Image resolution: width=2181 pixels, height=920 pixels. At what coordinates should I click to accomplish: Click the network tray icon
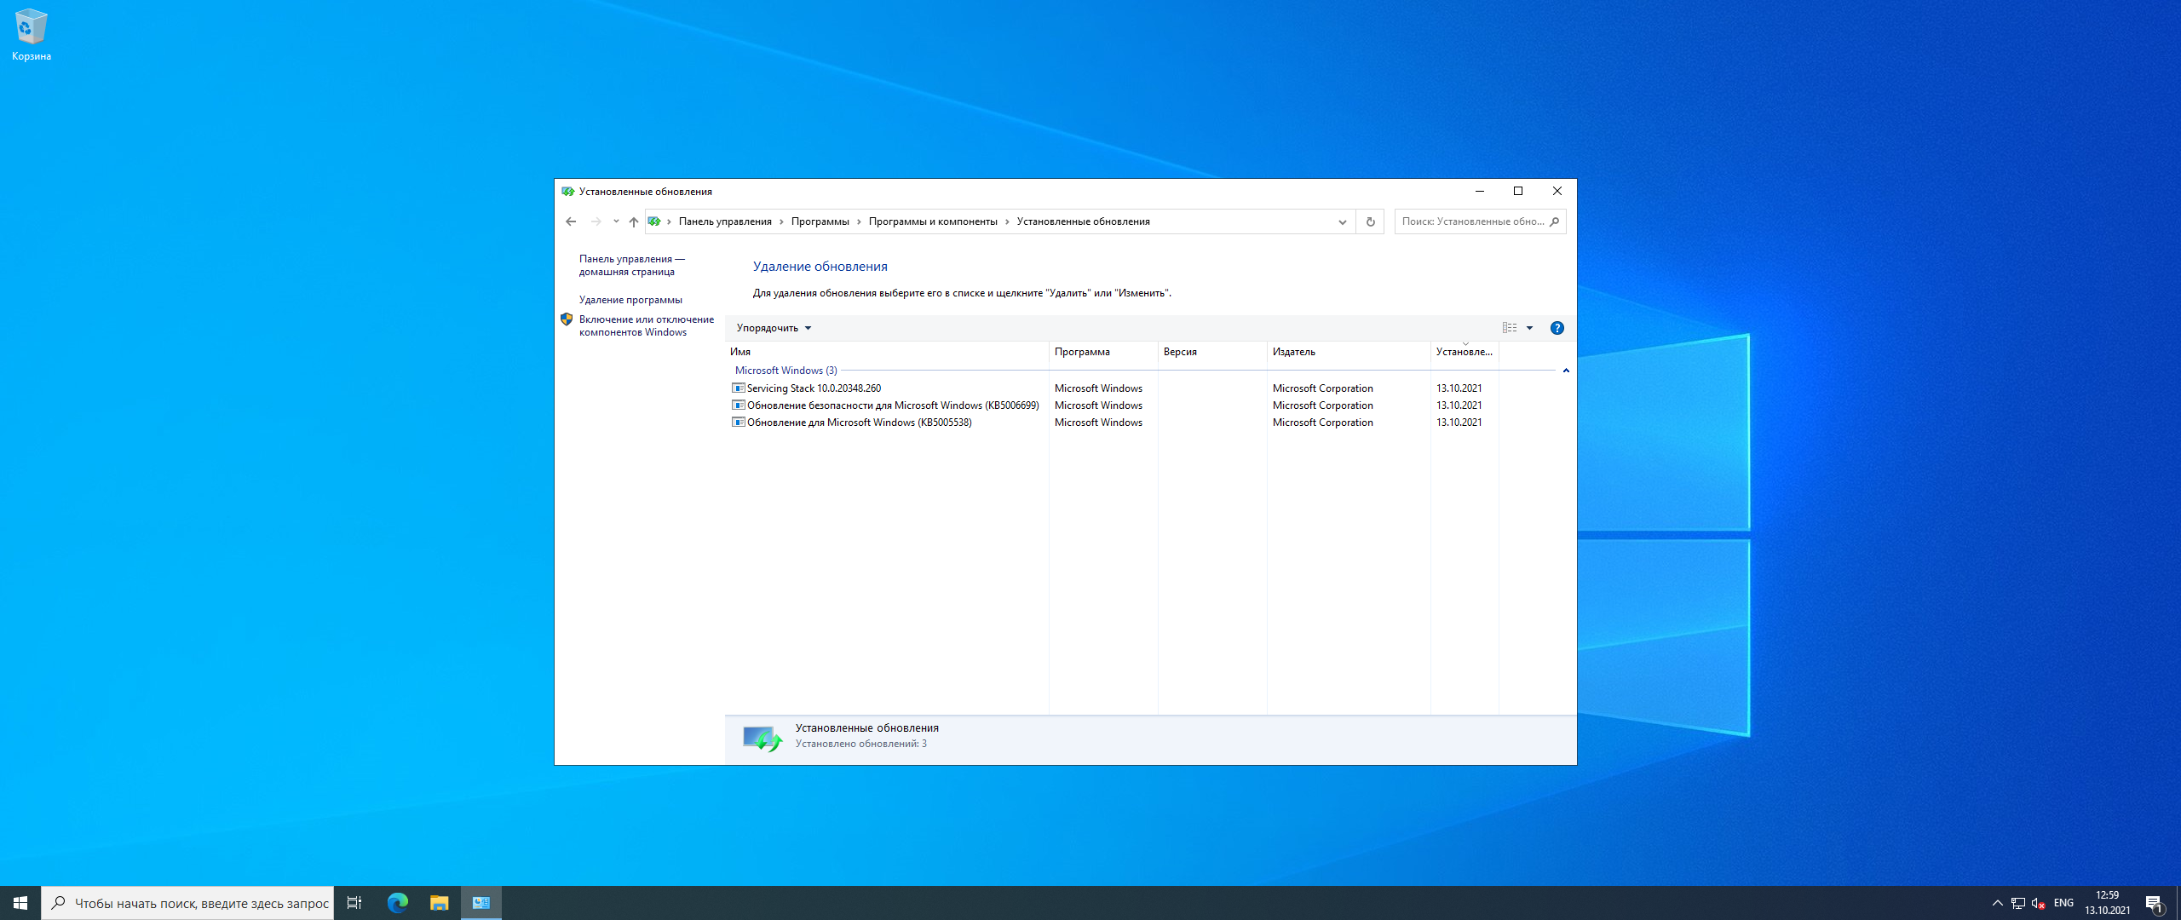click(x=2017, y=903)
